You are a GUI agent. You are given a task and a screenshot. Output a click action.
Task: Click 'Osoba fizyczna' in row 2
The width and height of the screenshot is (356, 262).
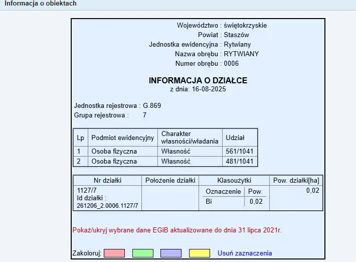pyautogui.click(x=114, y=162)
